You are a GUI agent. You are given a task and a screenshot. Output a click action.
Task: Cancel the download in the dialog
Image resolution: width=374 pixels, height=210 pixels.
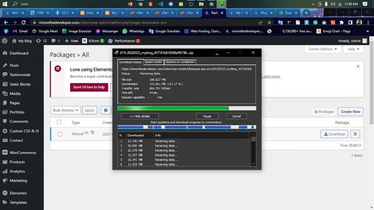236,116
